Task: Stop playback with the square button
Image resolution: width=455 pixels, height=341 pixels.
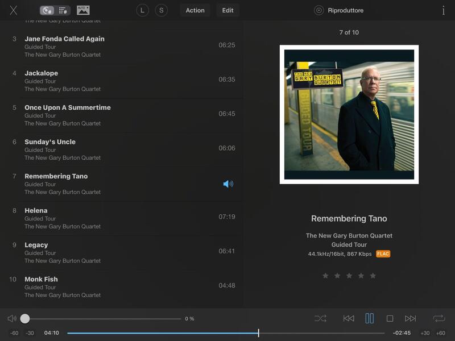Action: click(390, 319)
